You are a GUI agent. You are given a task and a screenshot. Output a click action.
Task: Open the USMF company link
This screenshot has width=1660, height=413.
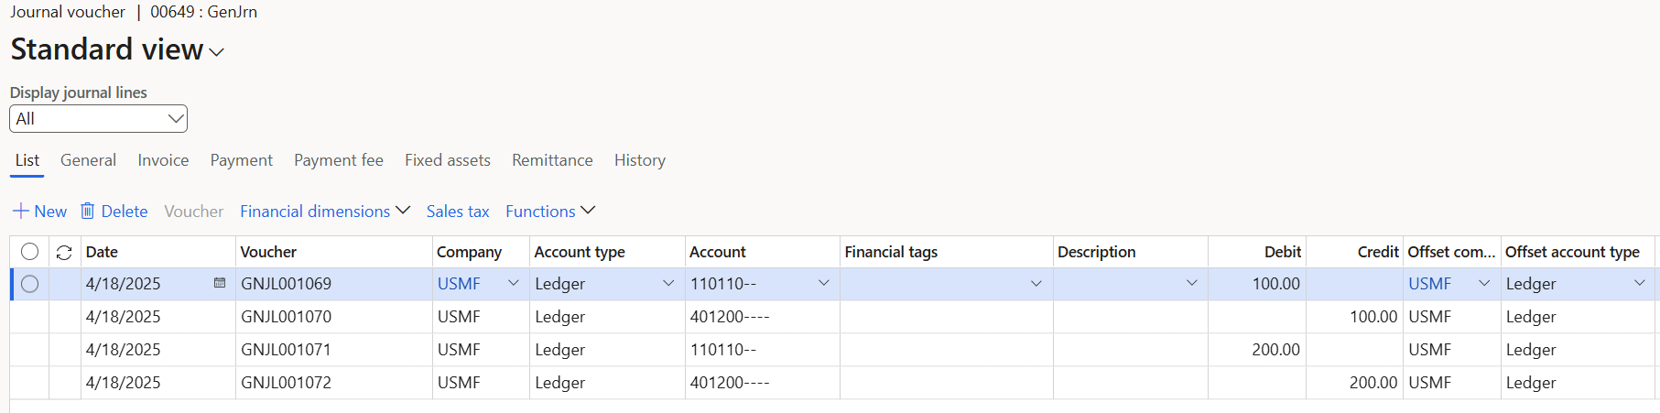(459, 284)
